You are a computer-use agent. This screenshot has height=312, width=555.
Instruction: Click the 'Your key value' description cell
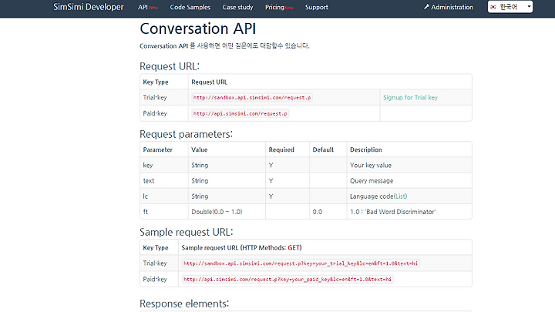[409, 165]
